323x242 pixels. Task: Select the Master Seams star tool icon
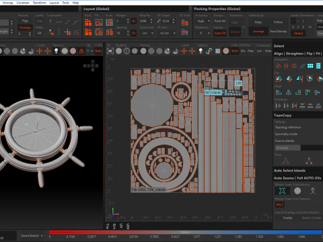(282, 191)
